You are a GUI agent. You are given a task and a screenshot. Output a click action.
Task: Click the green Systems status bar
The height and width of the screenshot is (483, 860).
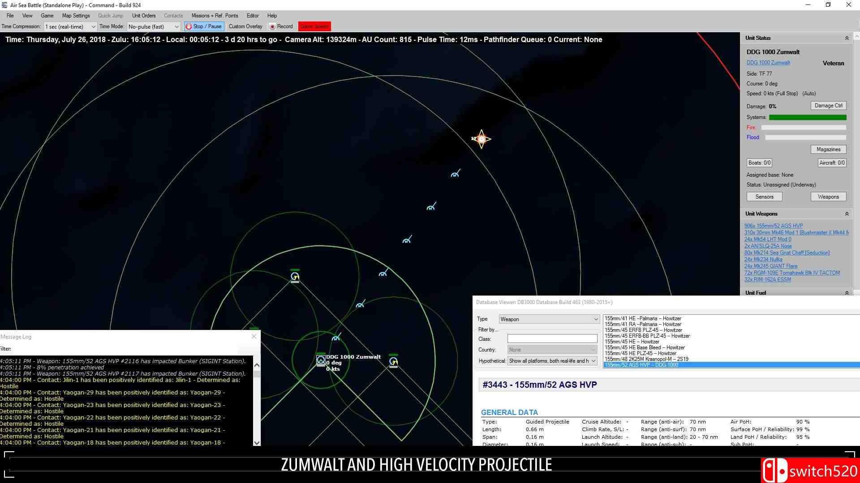pyautogui.click(x=807, y=117)
